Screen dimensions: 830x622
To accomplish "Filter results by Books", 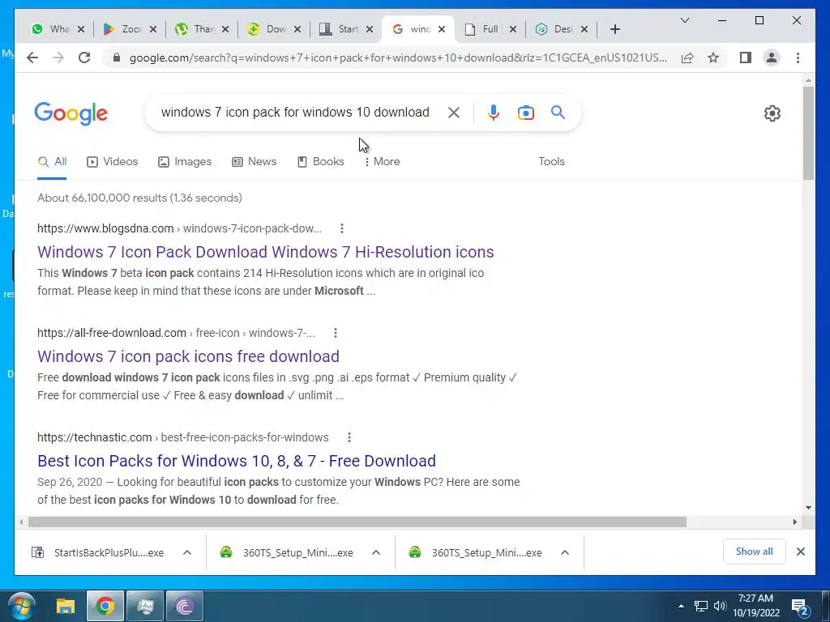I will click(321, 162).
